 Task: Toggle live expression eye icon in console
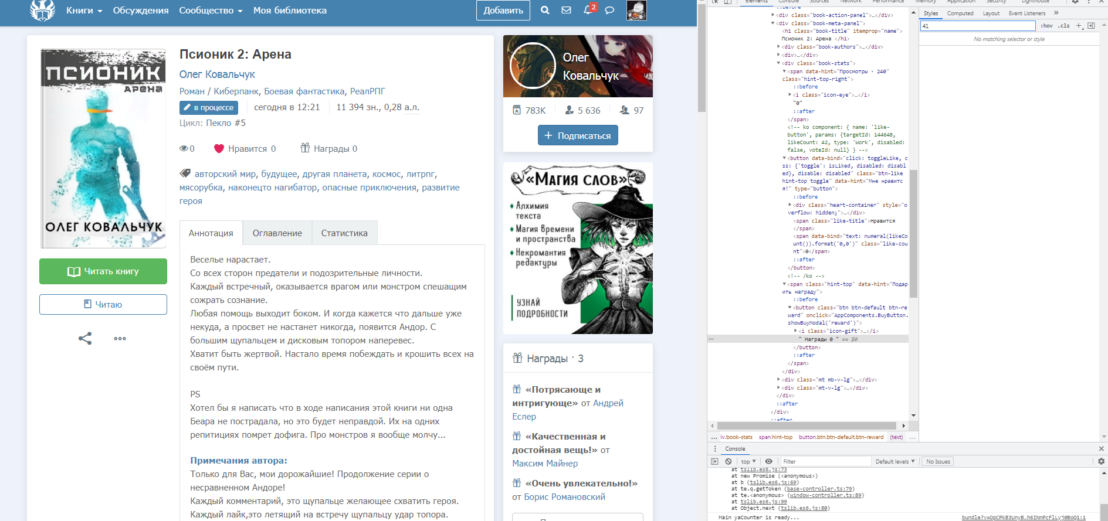[768, 461]
